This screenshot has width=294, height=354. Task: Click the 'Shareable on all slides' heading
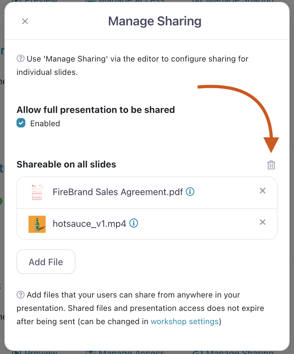click(66, 164)
